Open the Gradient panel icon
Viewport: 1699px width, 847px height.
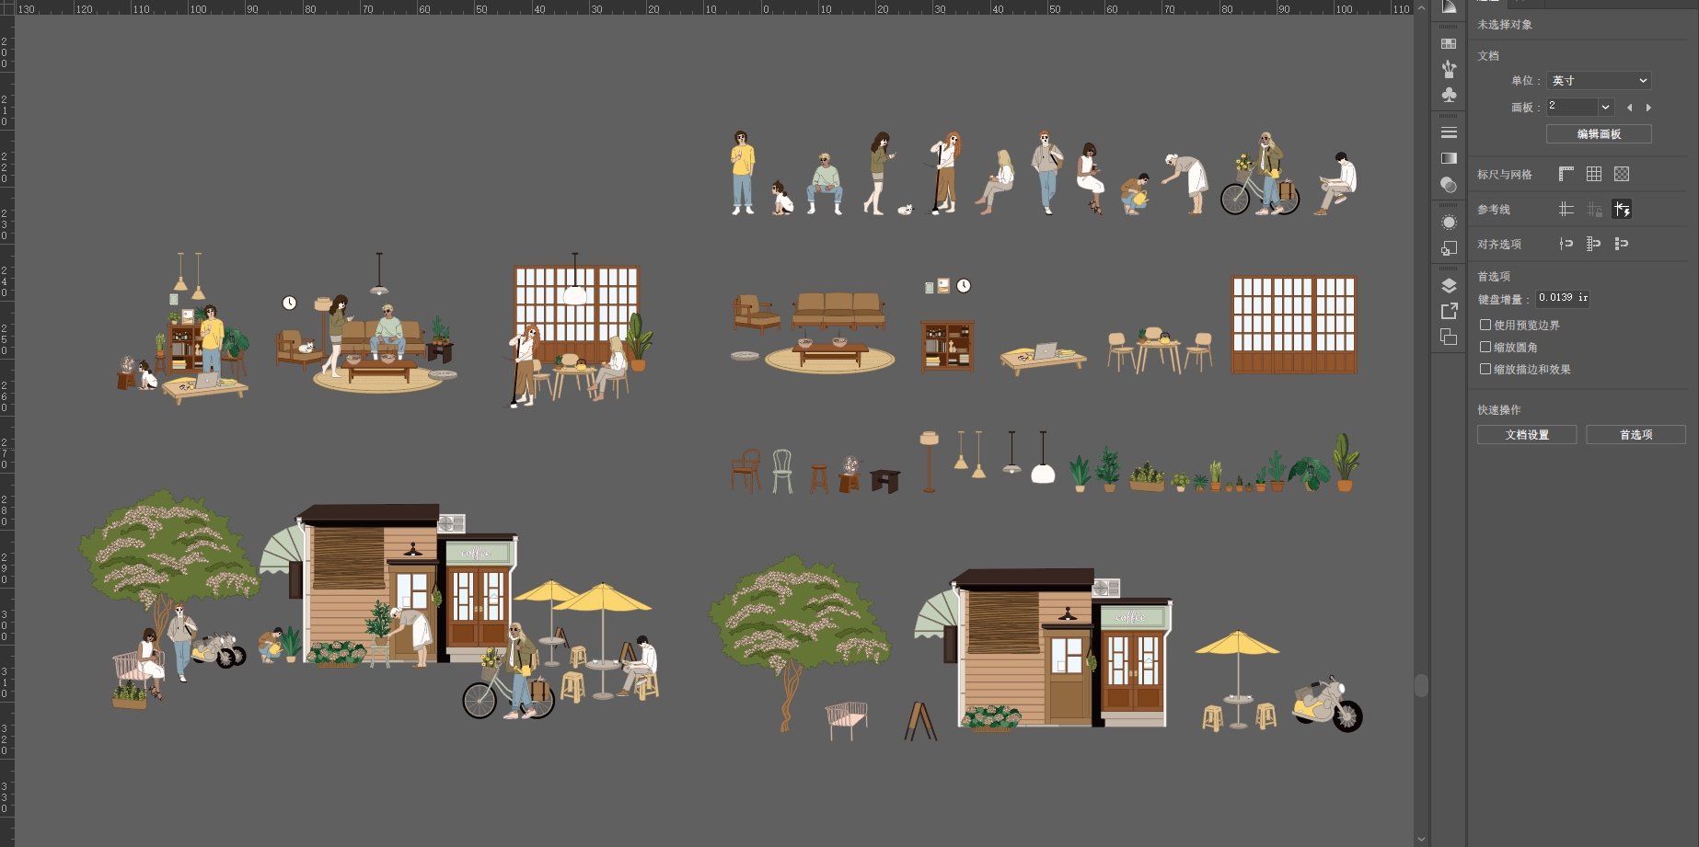(1449, 158)
